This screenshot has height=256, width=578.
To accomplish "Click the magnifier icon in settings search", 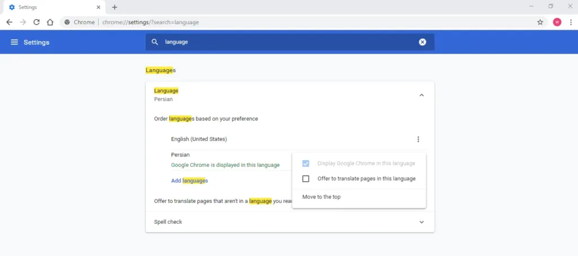I will pos(155,42).
